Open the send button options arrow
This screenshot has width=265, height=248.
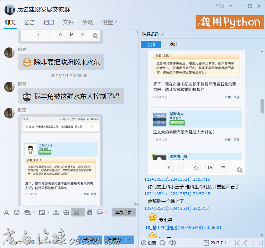coord(130,239)
